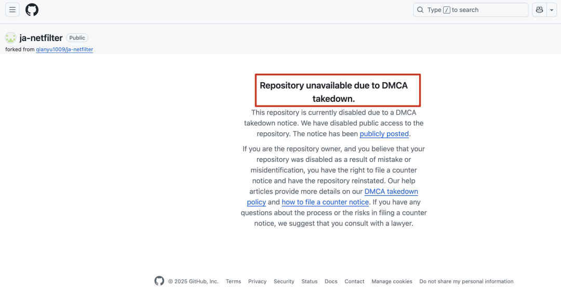
Task: Open the ja-netfilter repository name
Action: click(x=41, y=37)
